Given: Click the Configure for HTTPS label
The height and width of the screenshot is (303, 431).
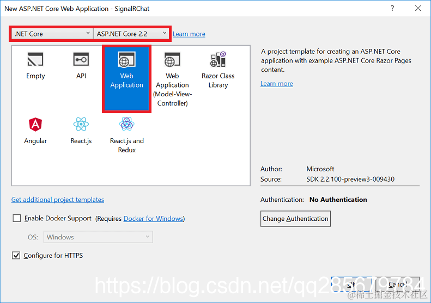Looking at the screenshot, I should (x=53, y=256).
